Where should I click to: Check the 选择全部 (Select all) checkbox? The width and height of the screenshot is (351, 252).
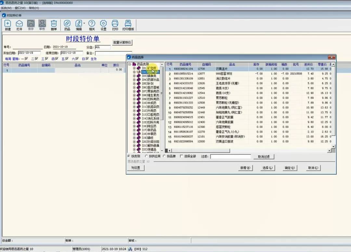(181, 156)
